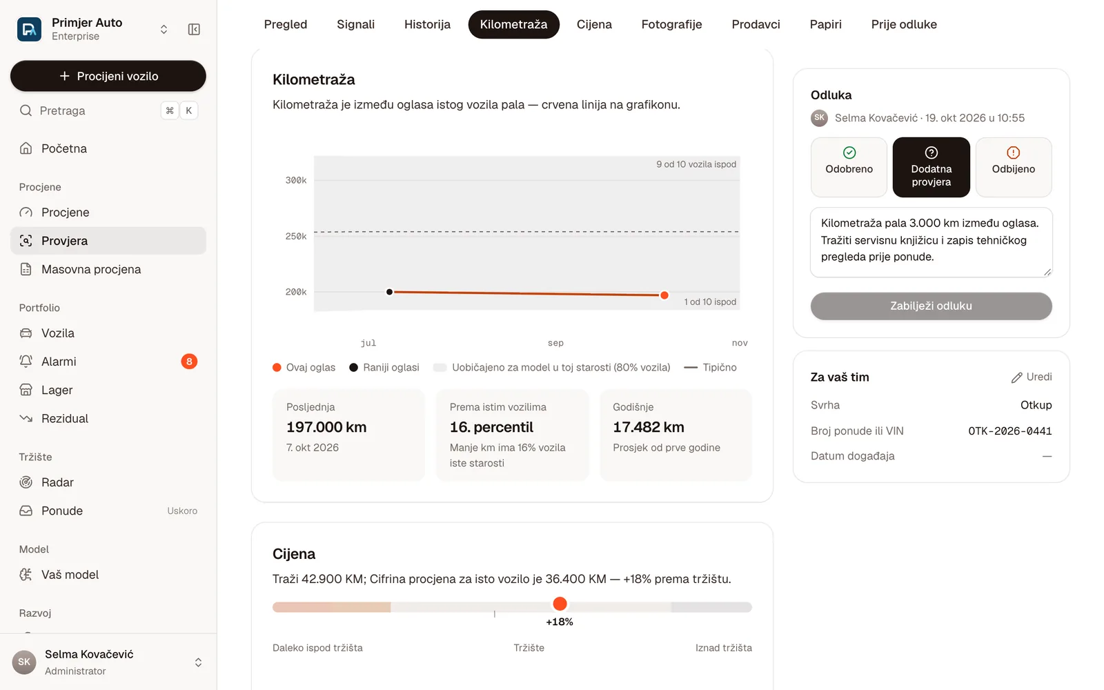Screen dimensions: 1104x690
Task: Click the Alarmi badge showing 8
Action: [x=189, y=362]
